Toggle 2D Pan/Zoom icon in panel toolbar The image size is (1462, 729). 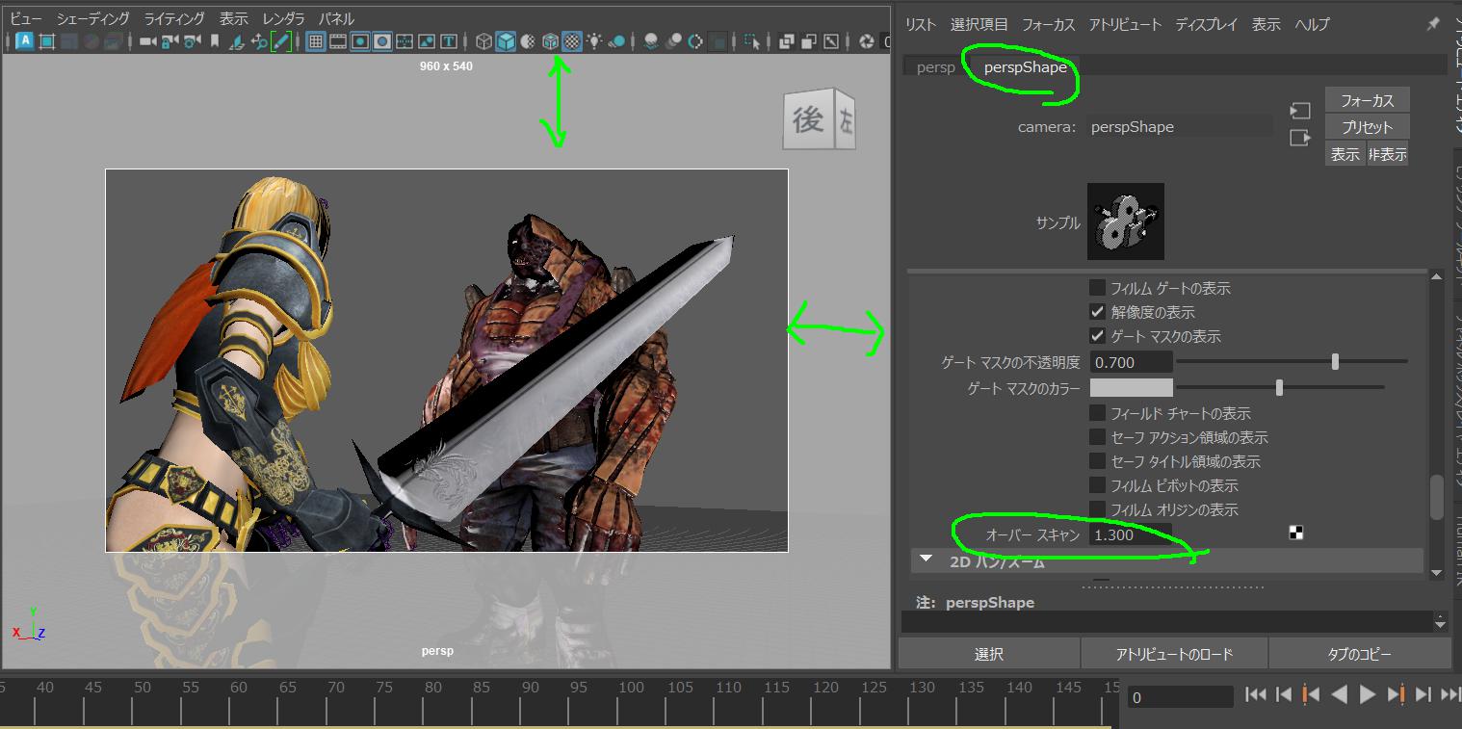coord(258,41)
